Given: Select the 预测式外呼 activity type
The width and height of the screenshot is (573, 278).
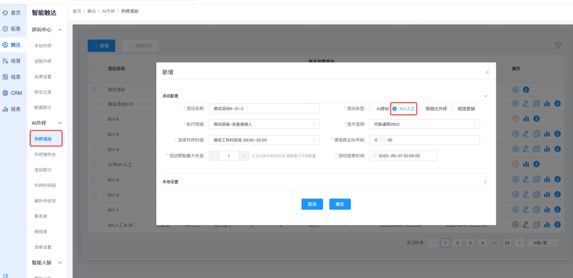Looking at the screenshot, I should [x=421, y=109].
